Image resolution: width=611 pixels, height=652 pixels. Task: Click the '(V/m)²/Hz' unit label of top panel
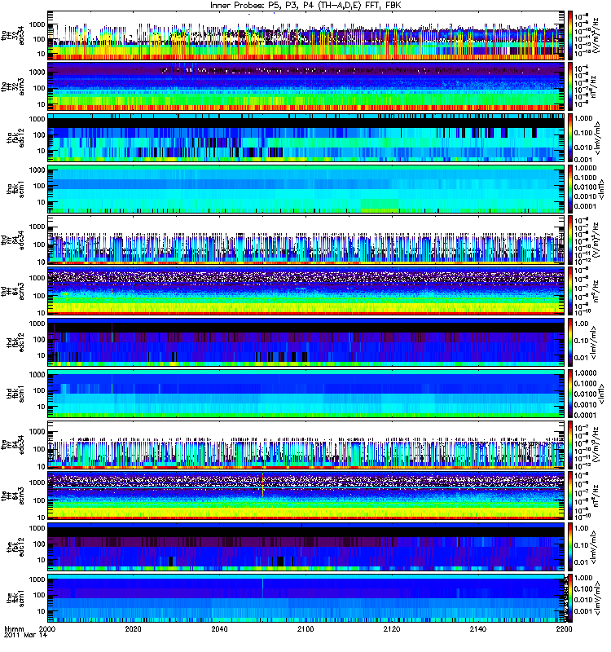pos(596,35)
